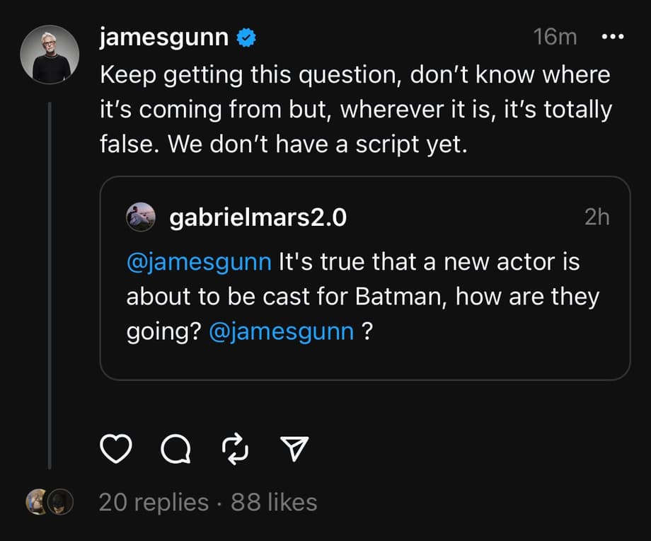This screenshot has width=651, height=541.
Task: Click the first @jamesgunn mention in quote
Action: 199,262
